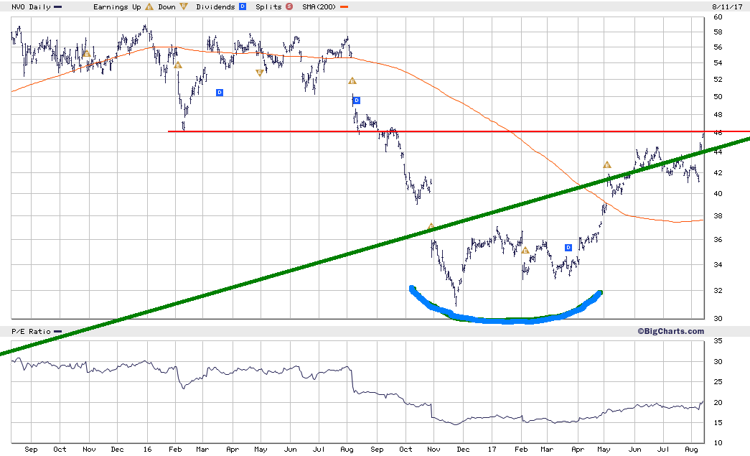This screenshot has height=456, width=750.
Task: Click the Splits legend text
Action: point(269,6)
